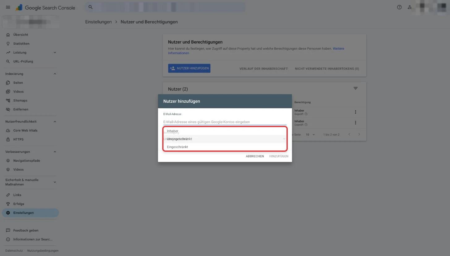Viewport: 450px width, 256px height.
Task: Click the Einstellungen breadcrumb link
Action: pyautogui.click(x=98, y=22)
